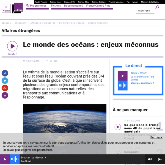
Task: Click the 30.01.2016 article date
Action: [x=33, y=61]
